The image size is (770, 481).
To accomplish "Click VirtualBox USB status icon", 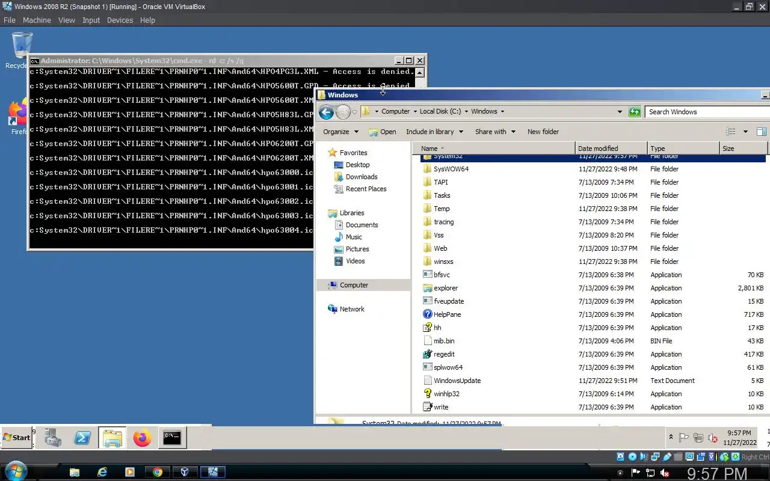I will [667, 457].
